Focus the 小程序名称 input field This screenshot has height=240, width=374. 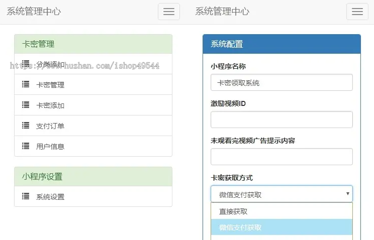pyautogui.click(x=282, y=82)
